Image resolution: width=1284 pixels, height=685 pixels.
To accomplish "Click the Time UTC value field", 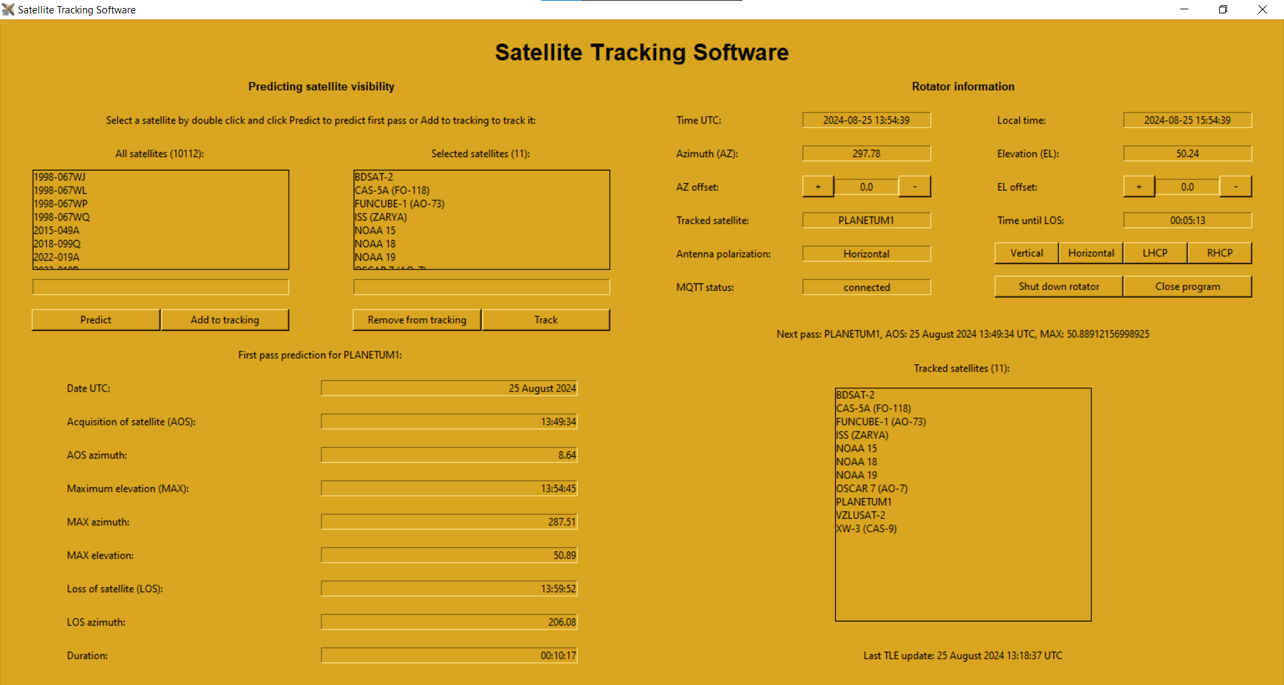I will (x=866, y=120).
